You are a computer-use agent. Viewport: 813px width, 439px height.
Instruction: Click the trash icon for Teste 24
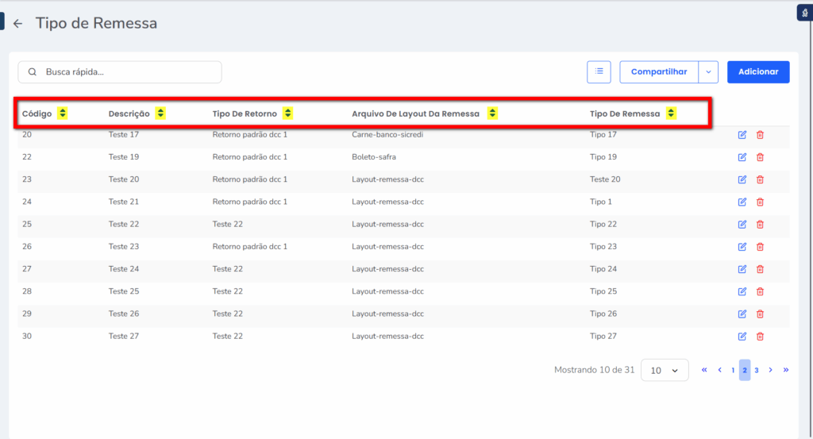tap(760, 269)
